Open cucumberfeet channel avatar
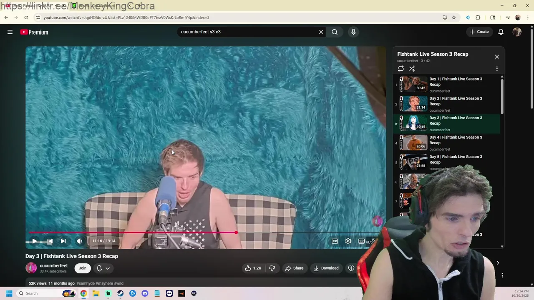Image resolution: width=534 pixels, height=300 pixels. point(31,268)
